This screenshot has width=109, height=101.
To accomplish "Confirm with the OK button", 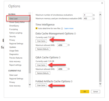I will [x=85, y=91].
